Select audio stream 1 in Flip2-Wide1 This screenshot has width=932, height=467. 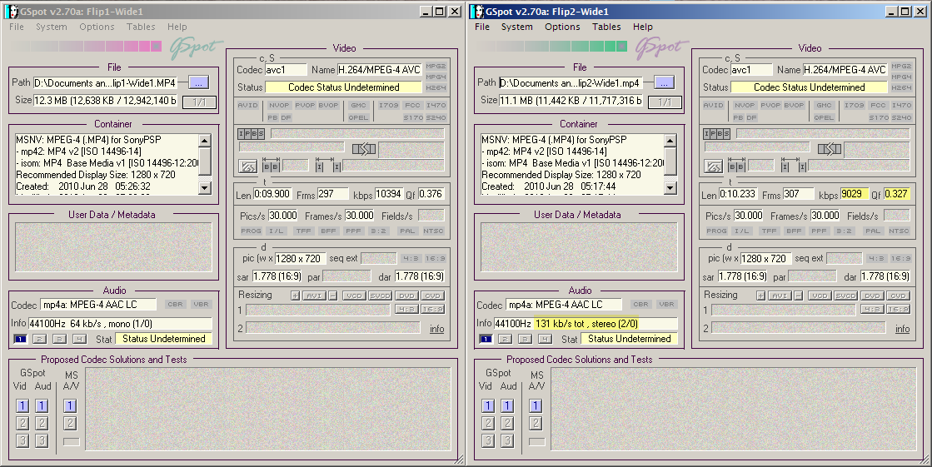(x=486, y=340)
